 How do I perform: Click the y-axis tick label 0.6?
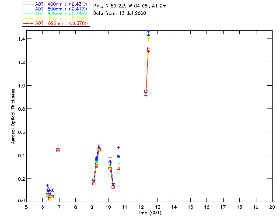[21, 132]
